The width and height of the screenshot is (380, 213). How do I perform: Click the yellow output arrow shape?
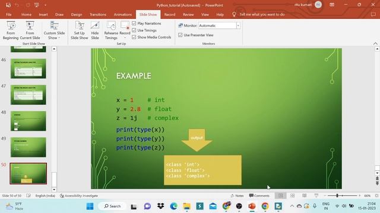pos(197,140)
